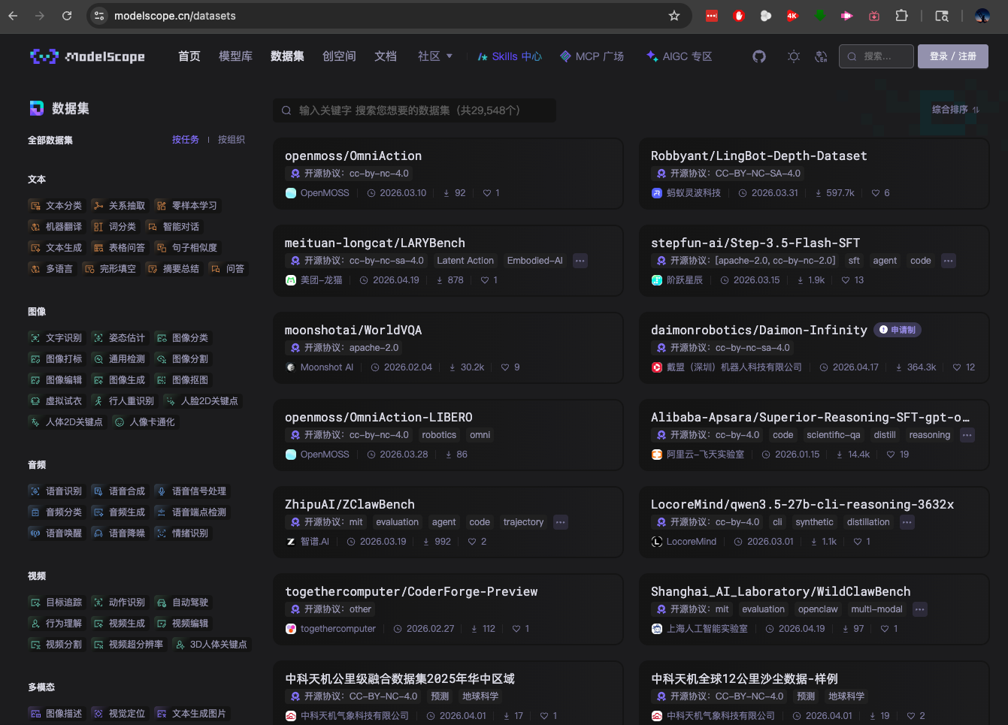Viewport: 1008px width, 725px height.
Task: Select the 文本分类 task filter
Action: coord(56,206)
